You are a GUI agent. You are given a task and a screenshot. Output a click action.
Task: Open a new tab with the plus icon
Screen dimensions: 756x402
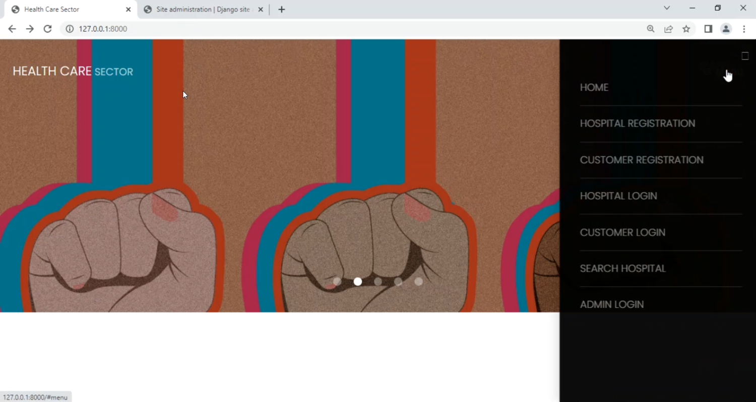(x=281, y=10)
